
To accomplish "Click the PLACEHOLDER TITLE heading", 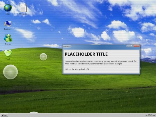I will [x=86, y=54].
